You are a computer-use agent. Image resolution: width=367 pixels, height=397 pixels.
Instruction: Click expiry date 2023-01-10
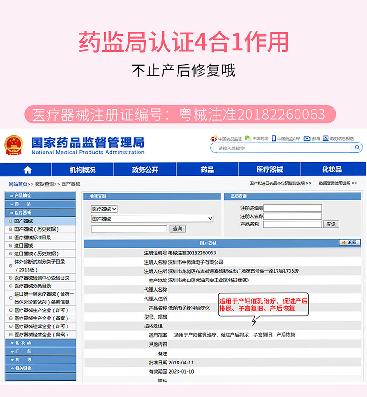181,371
